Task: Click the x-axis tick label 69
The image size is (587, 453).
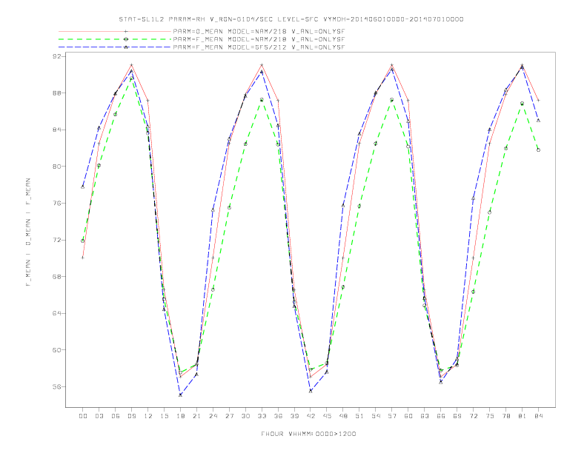Action: pyautogui.click(x=457, y=416)
